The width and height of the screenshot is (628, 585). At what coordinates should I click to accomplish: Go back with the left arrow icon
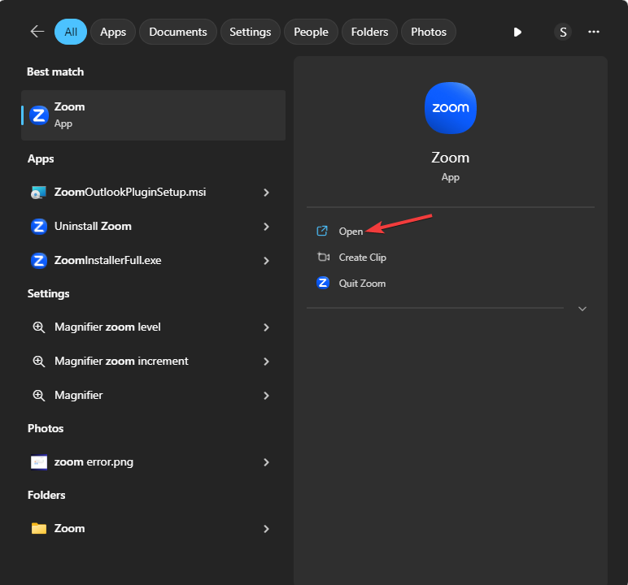click(x=37, y=32)
